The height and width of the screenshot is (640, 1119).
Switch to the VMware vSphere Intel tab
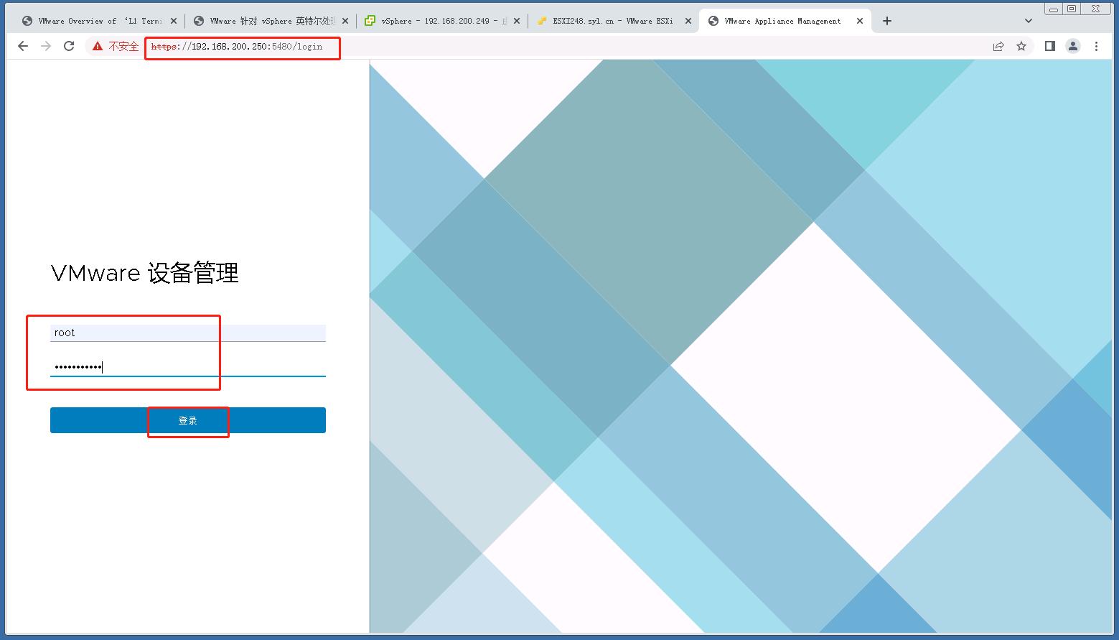coord(271,21)
